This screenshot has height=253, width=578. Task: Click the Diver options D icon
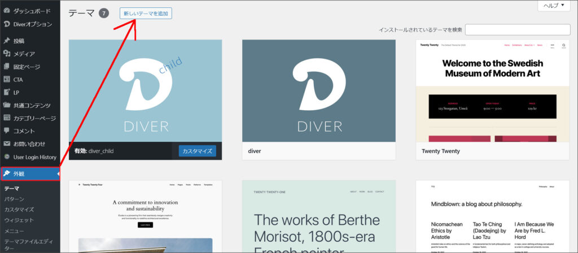pyautogui.click(x=7, y=24)
